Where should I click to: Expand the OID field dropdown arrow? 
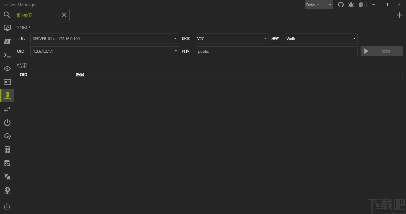pos(175,51)
